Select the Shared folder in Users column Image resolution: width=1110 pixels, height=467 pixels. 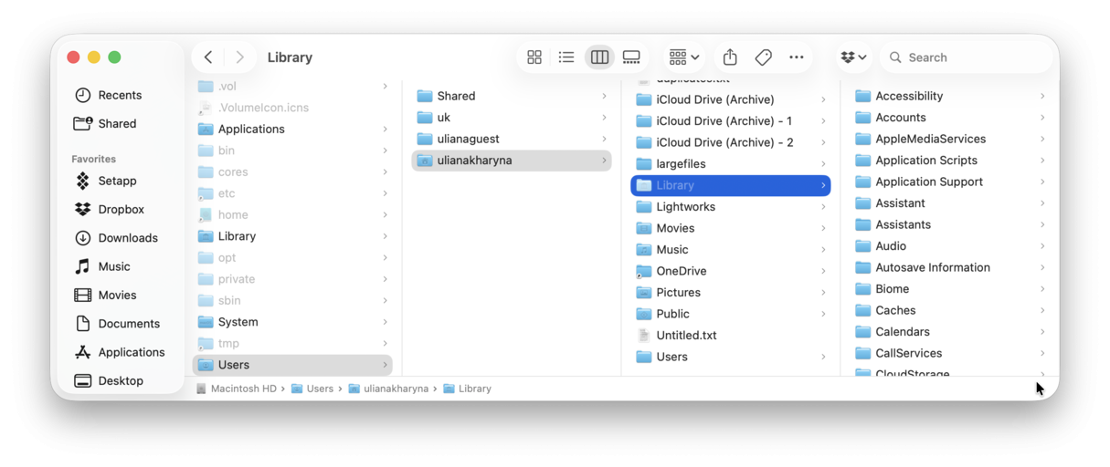512,96
